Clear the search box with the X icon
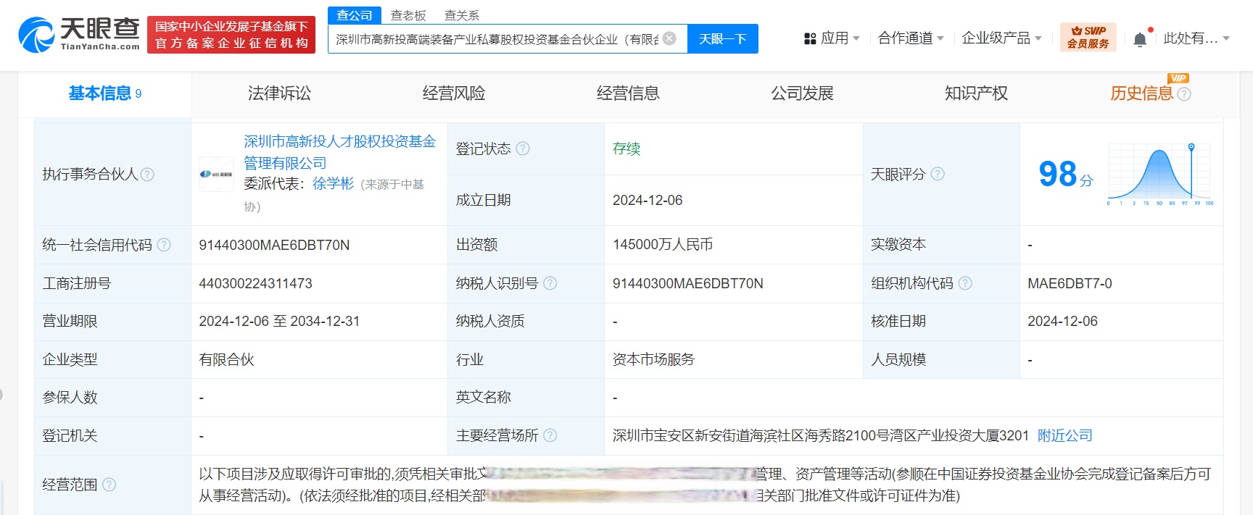Screen dimensions: 1253x515 [670, 38]
